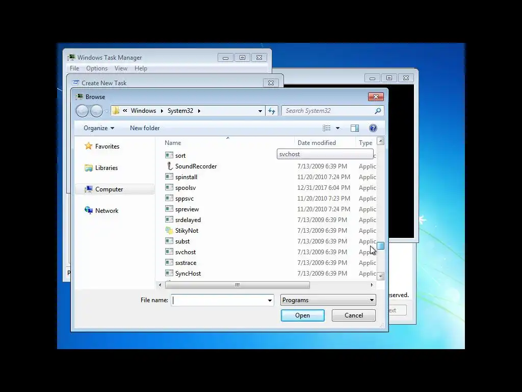
Task: Click the folder icon in the address bar
Action: pyautogui.click(x=116, y=111)
